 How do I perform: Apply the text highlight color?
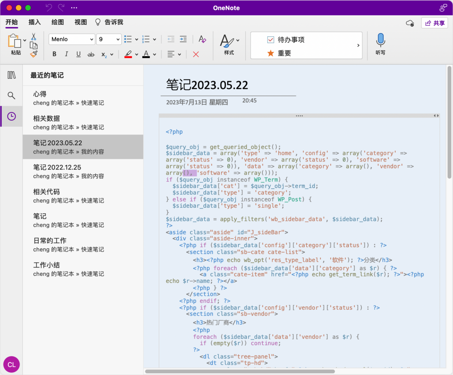[x=128, y=54]
